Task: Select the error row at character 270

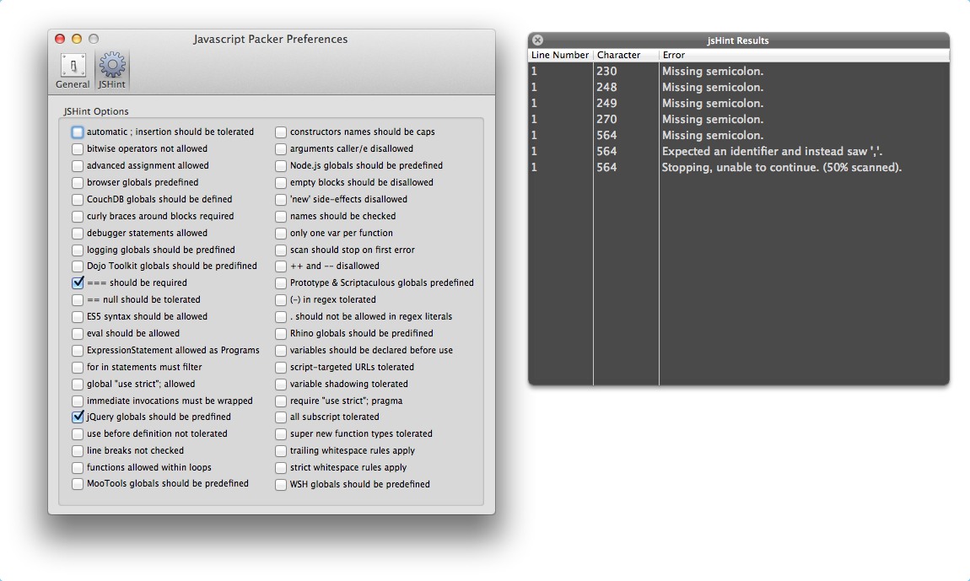Action: (739, 120)
